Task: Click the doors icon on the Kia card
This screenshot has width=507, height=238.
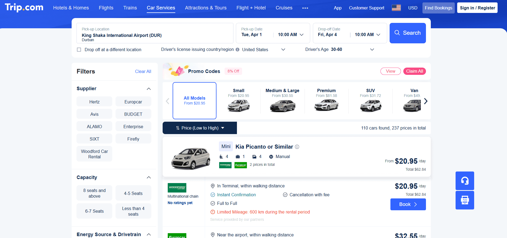Action: [254, 157]
